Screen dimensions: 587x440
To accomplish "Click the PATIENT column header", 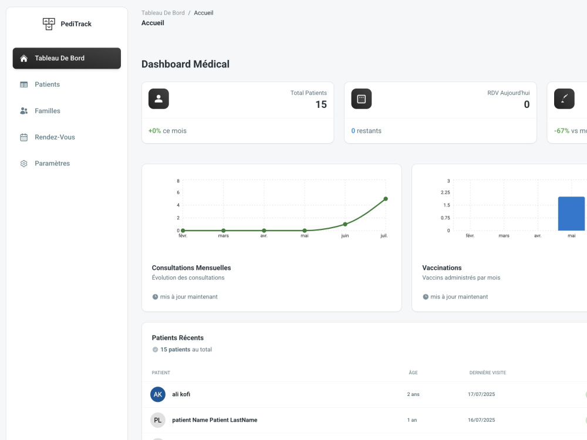I will click(161, 373).
